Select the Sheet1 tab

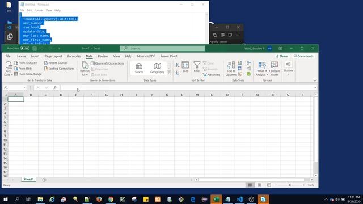pyautogui.click(x=28, y=179)
